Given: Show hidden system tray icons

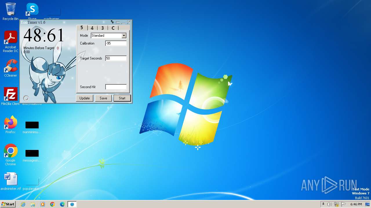Looking at the screenshot, I should [323, 204].
